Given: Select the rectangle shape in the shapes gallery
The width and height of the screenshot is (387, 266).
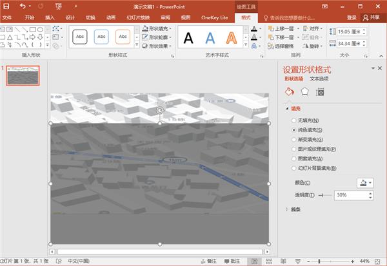Looking at the screenshot, I should coord(33,30).
